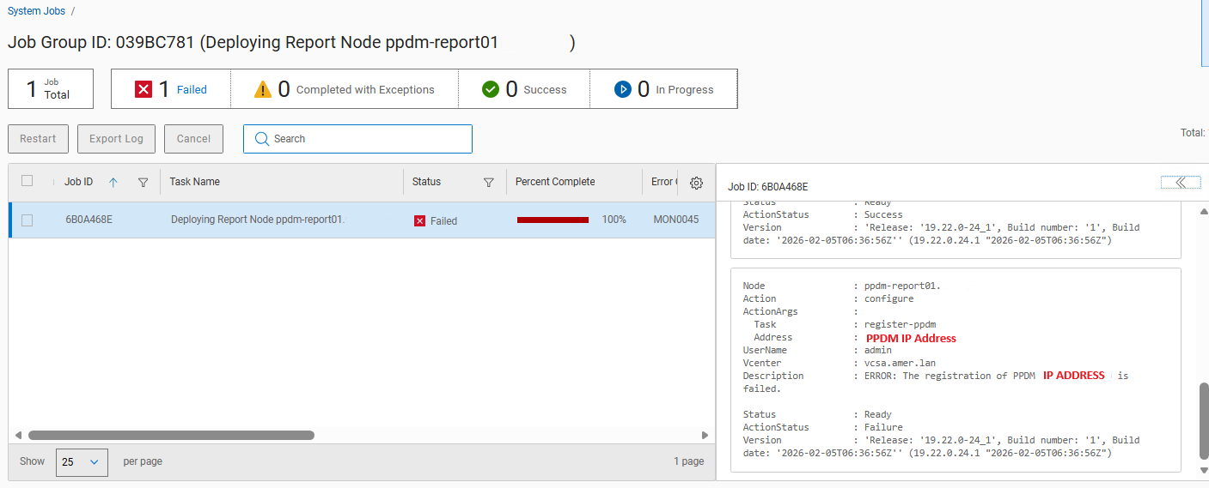Click the Completed with Exceptions label
This screenshot has width=1209, height=488.
tap(365, 89)
